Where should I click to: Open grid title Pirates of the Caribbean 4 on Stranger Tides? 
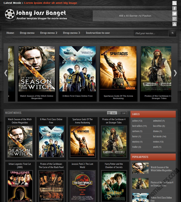(x=114, y=121)
